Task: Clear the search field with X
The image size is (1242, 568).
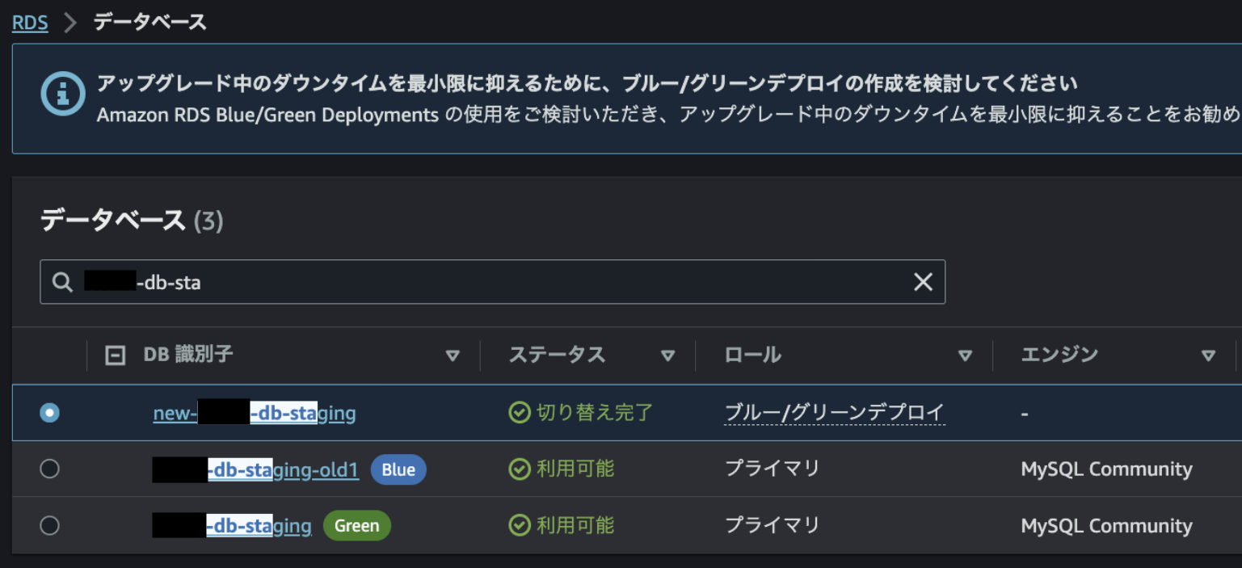Action: click(923, 282)
